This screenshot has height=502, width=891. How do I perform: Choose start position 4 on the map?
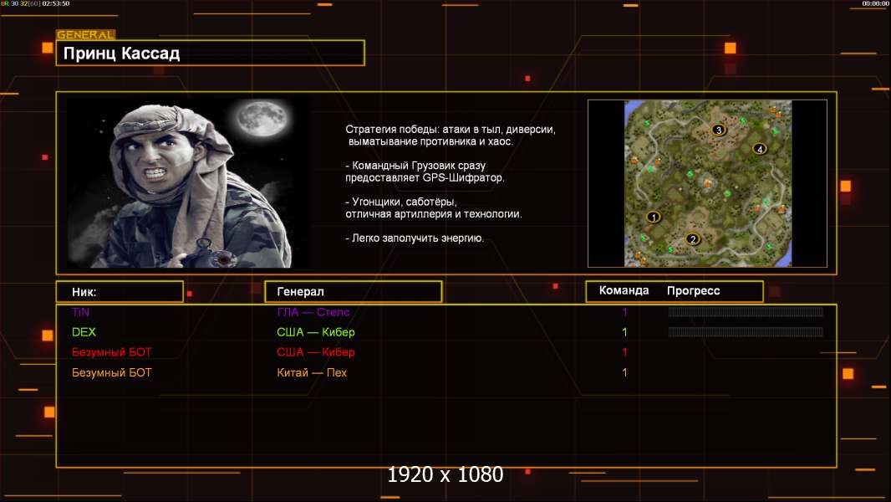coord(759,149)
